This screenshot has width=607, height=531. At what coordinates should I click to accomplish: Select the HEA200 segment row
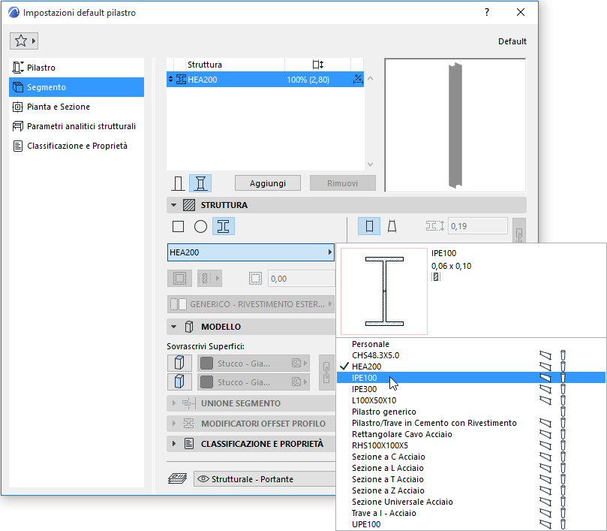click(x=265, y=80)
